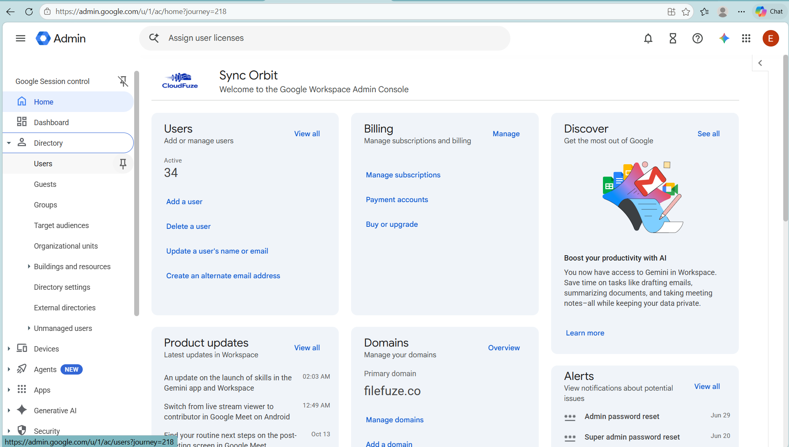Viewport: 789px width, 447px height.
Task: Launch the Gemini sparkle icon
Action: pos(724,38)
